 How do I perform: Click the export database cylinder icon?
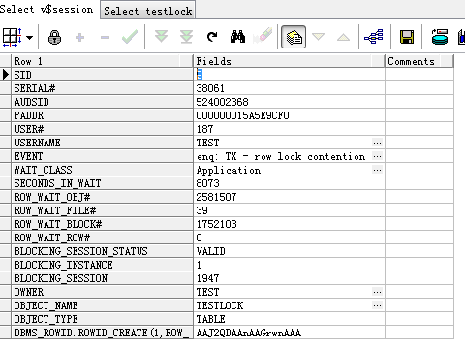[x=440, y=37]
